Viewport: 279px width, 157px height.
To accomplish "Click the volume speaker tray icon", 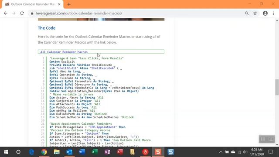I will tap(245, 152).
